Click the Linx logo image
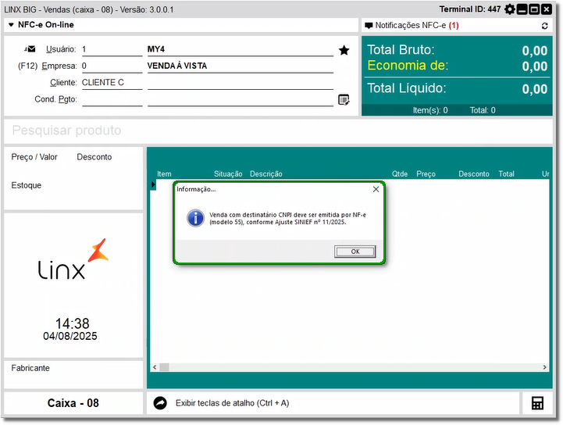Viewport: 563px width, 425px height. click(73, 259)
